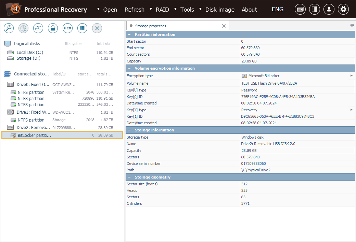
Task: Click the label/ID column header
Action: pyautogui.click(x=60, y=74)
